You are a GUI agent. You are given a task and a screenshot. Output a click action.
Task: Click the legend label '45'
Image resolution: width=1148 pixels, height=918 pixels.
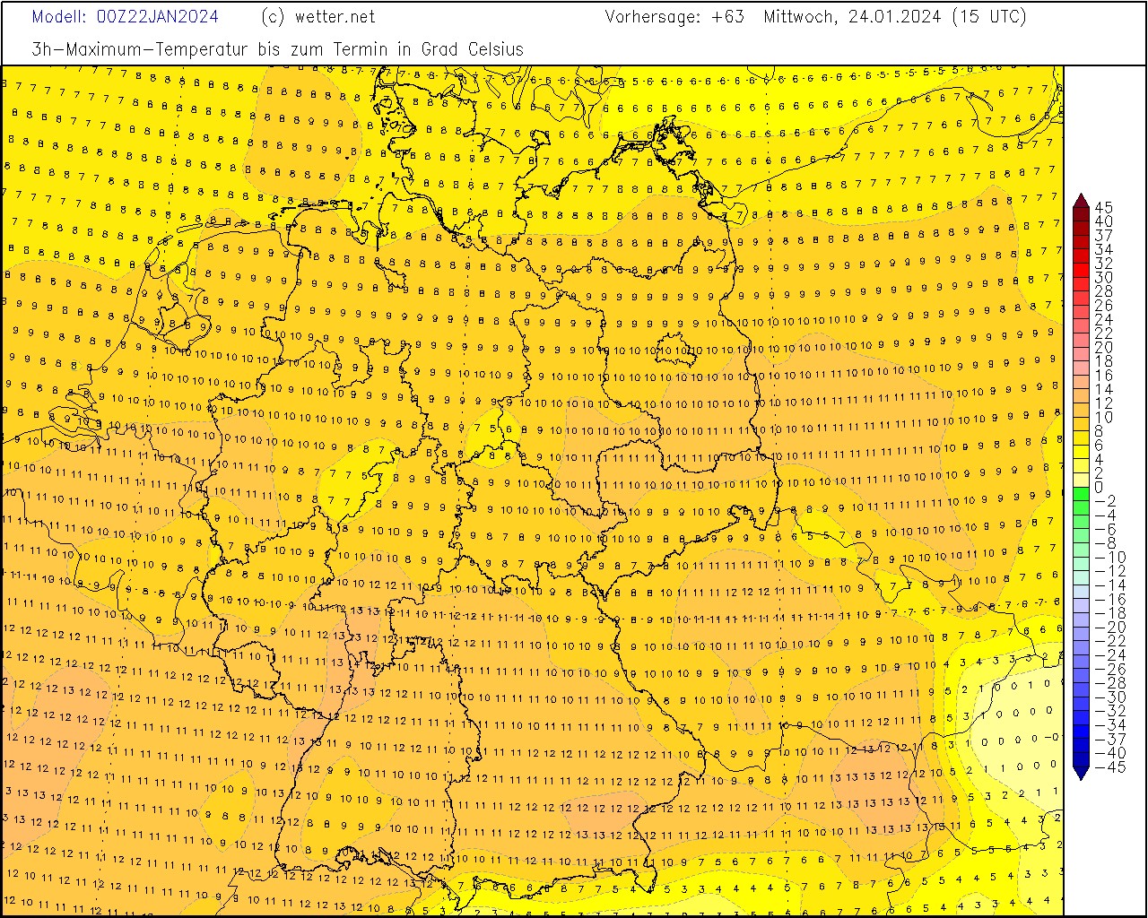click(1104, 208)
